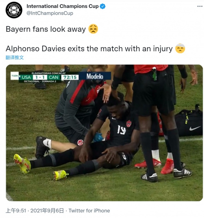The image size is (204, 218).
Task: Click the translate tweet link
Action: 15,58
